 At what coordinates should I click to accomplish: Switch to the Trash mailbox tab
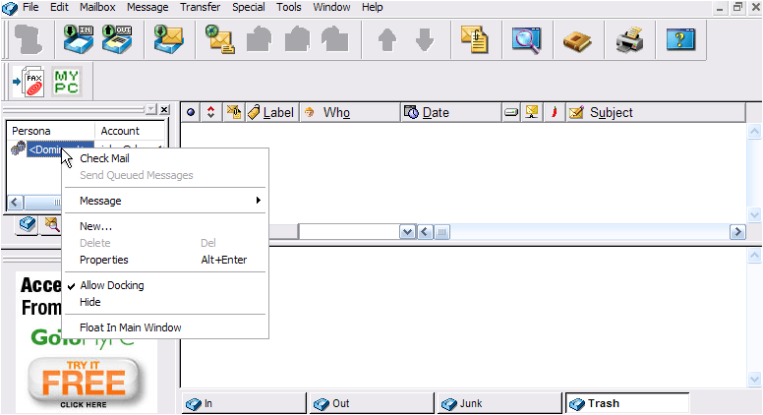627,403
